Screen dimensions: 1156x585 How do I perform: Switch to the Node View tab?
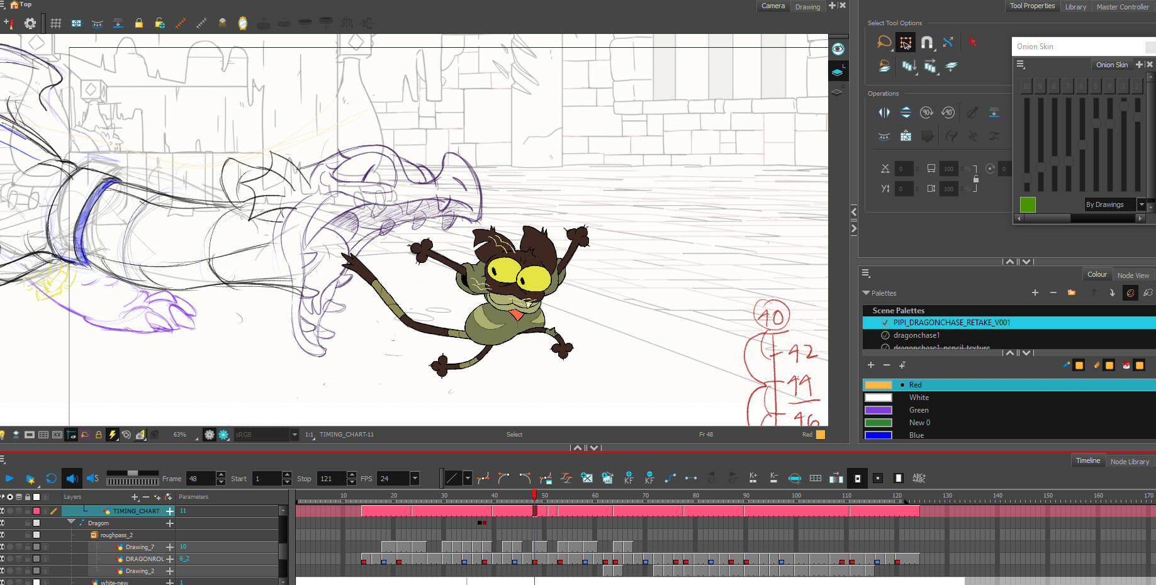point(1133,276)
